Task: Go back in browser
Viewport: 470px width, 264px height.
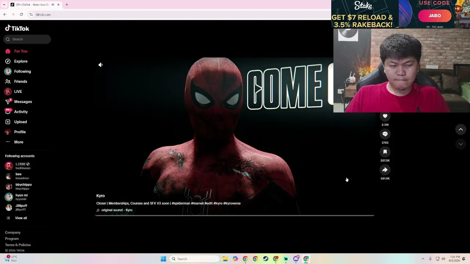Action: 5,15
